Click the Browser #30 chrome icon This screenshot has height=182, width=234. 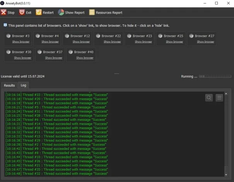tap(9, 52)
